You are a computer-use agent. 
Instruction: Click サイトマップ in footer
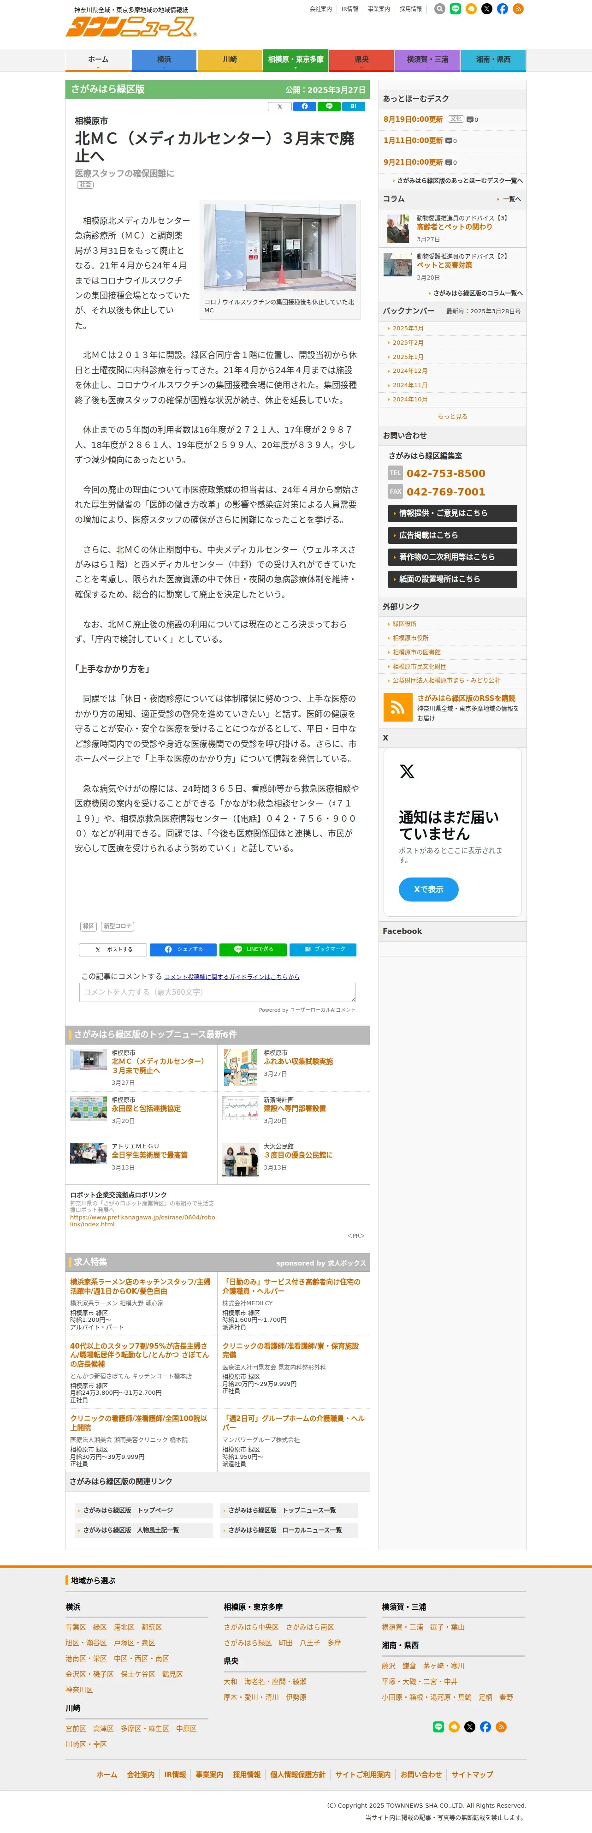pyautogui.click(x=473, y=1775)
